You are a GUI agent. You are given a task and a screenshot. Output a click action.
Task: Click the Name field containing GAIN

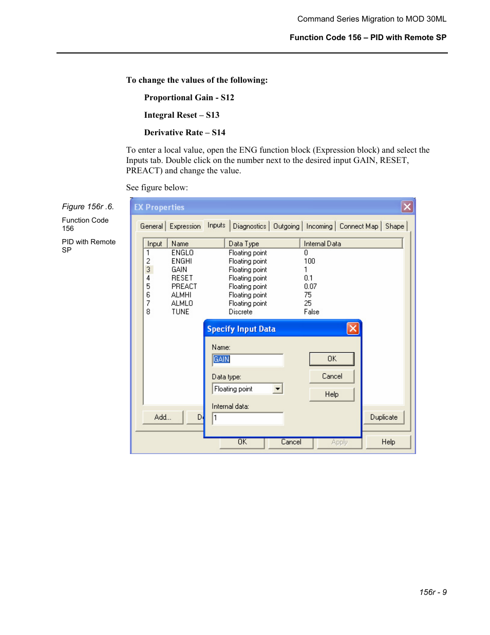coord(248,359)
